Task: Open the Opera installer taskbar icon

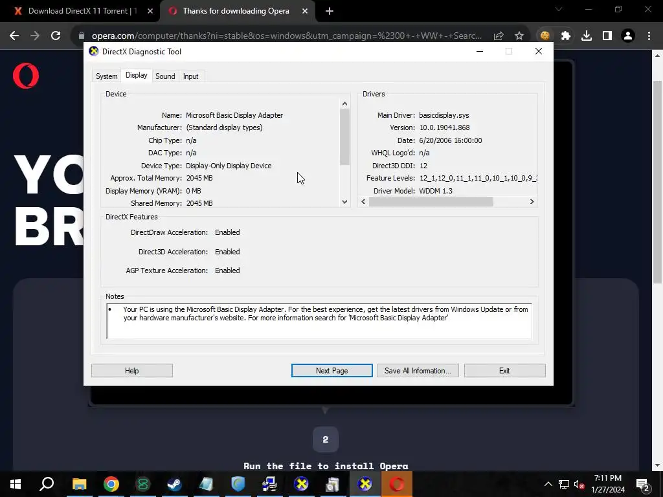Action: point(397,484)
